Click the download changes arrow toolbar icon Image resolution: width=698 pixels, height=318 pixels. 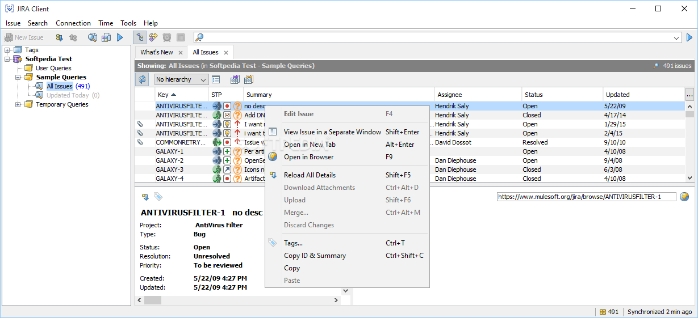click(59, 37)
